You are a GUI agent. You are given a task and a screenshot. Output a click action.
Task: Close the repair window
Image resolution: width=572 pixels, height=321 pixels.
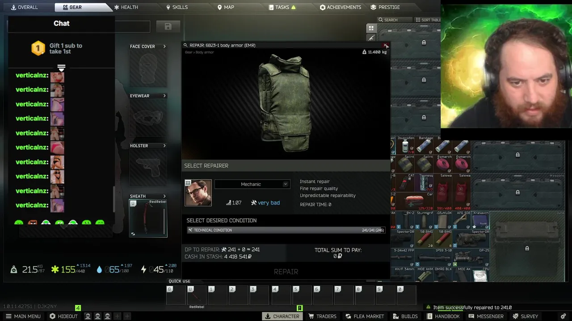coord(386,45)
